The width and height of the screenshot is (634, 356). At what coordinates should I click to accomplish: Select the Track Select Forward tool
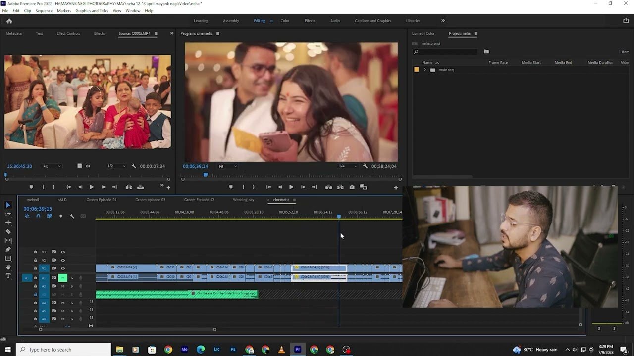(x=8, y=214)
